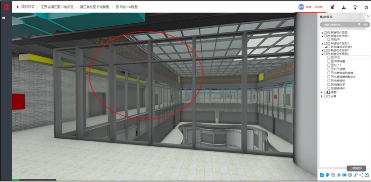Open the notification bell alerts
Screen dimensions: 371x182
(333, 7)
